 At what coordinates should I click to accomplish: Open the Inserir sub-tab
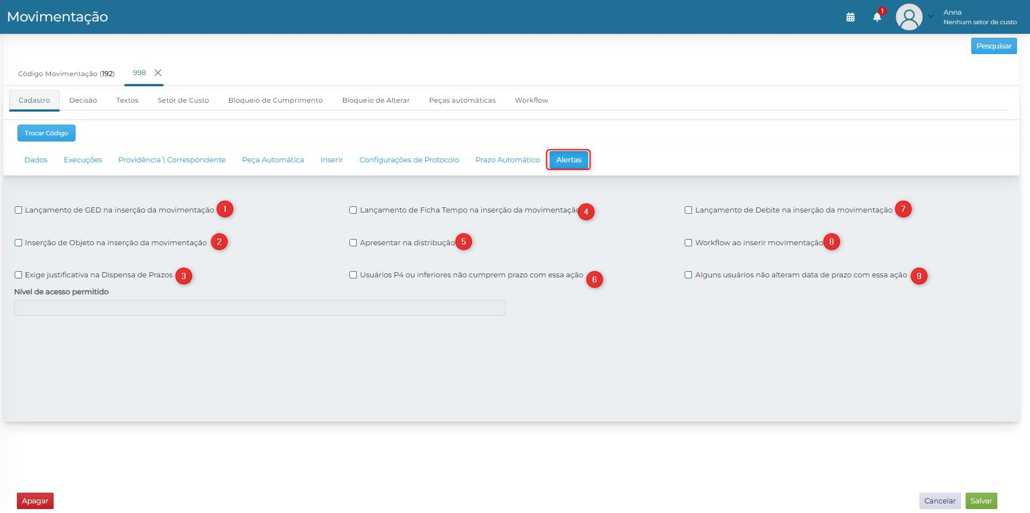332,160
